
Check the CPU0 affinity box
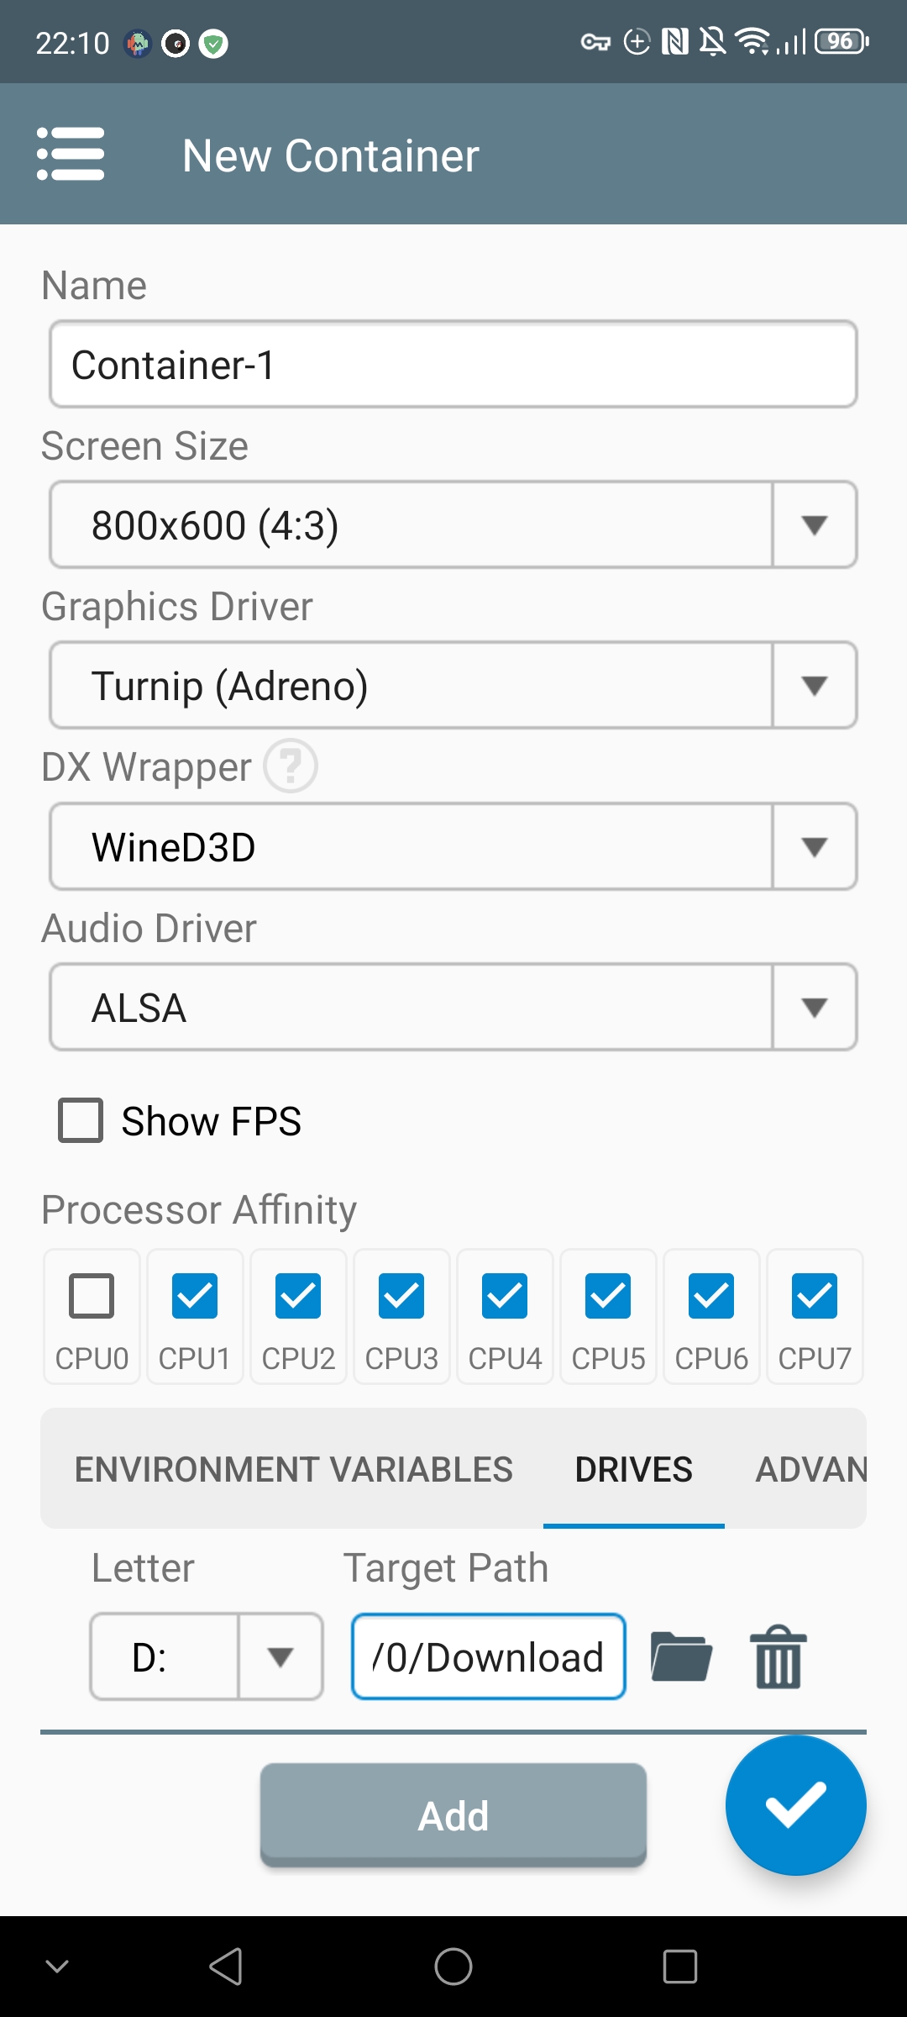[92, 1296]
